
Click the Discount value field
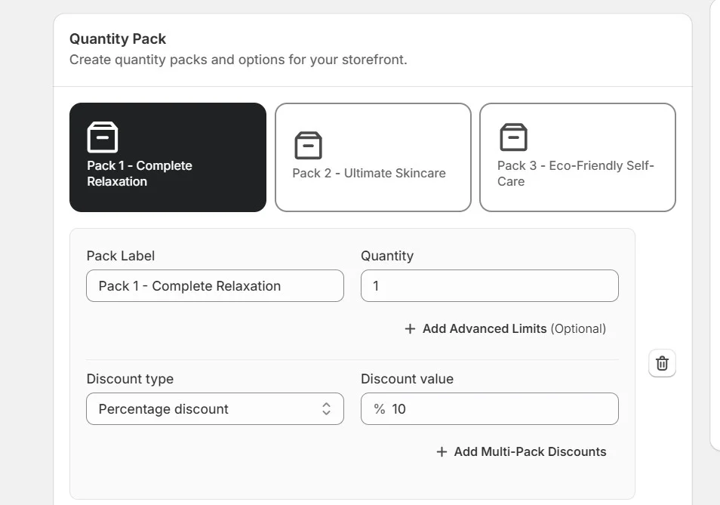pyautogui.click(x=490, y=408)
